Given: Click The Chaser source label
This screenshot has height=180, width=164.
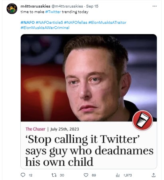Looking at the screenshot, I should 36,129.
